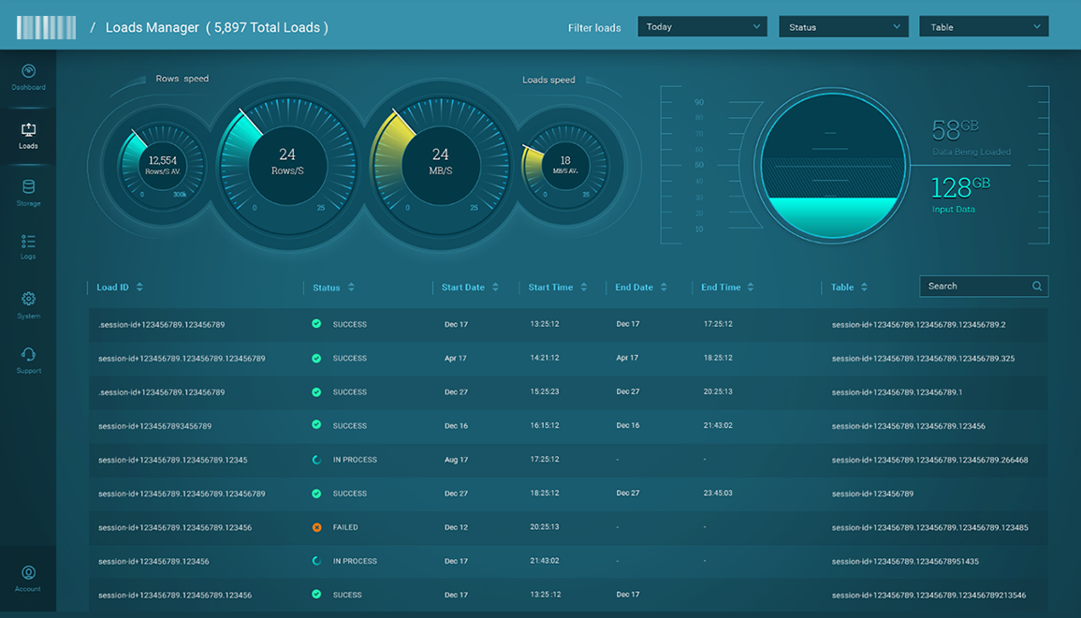Select the Loads sidebar icon
The height and width of the screenshot is (618, 1081).
coord(28,131)
